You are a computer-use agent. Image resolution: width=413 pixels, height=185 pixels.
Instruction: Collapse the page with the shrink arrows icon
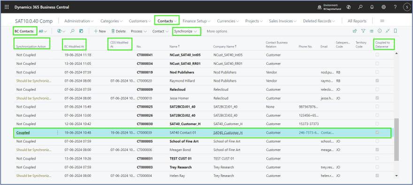click(x=388, y=31)
